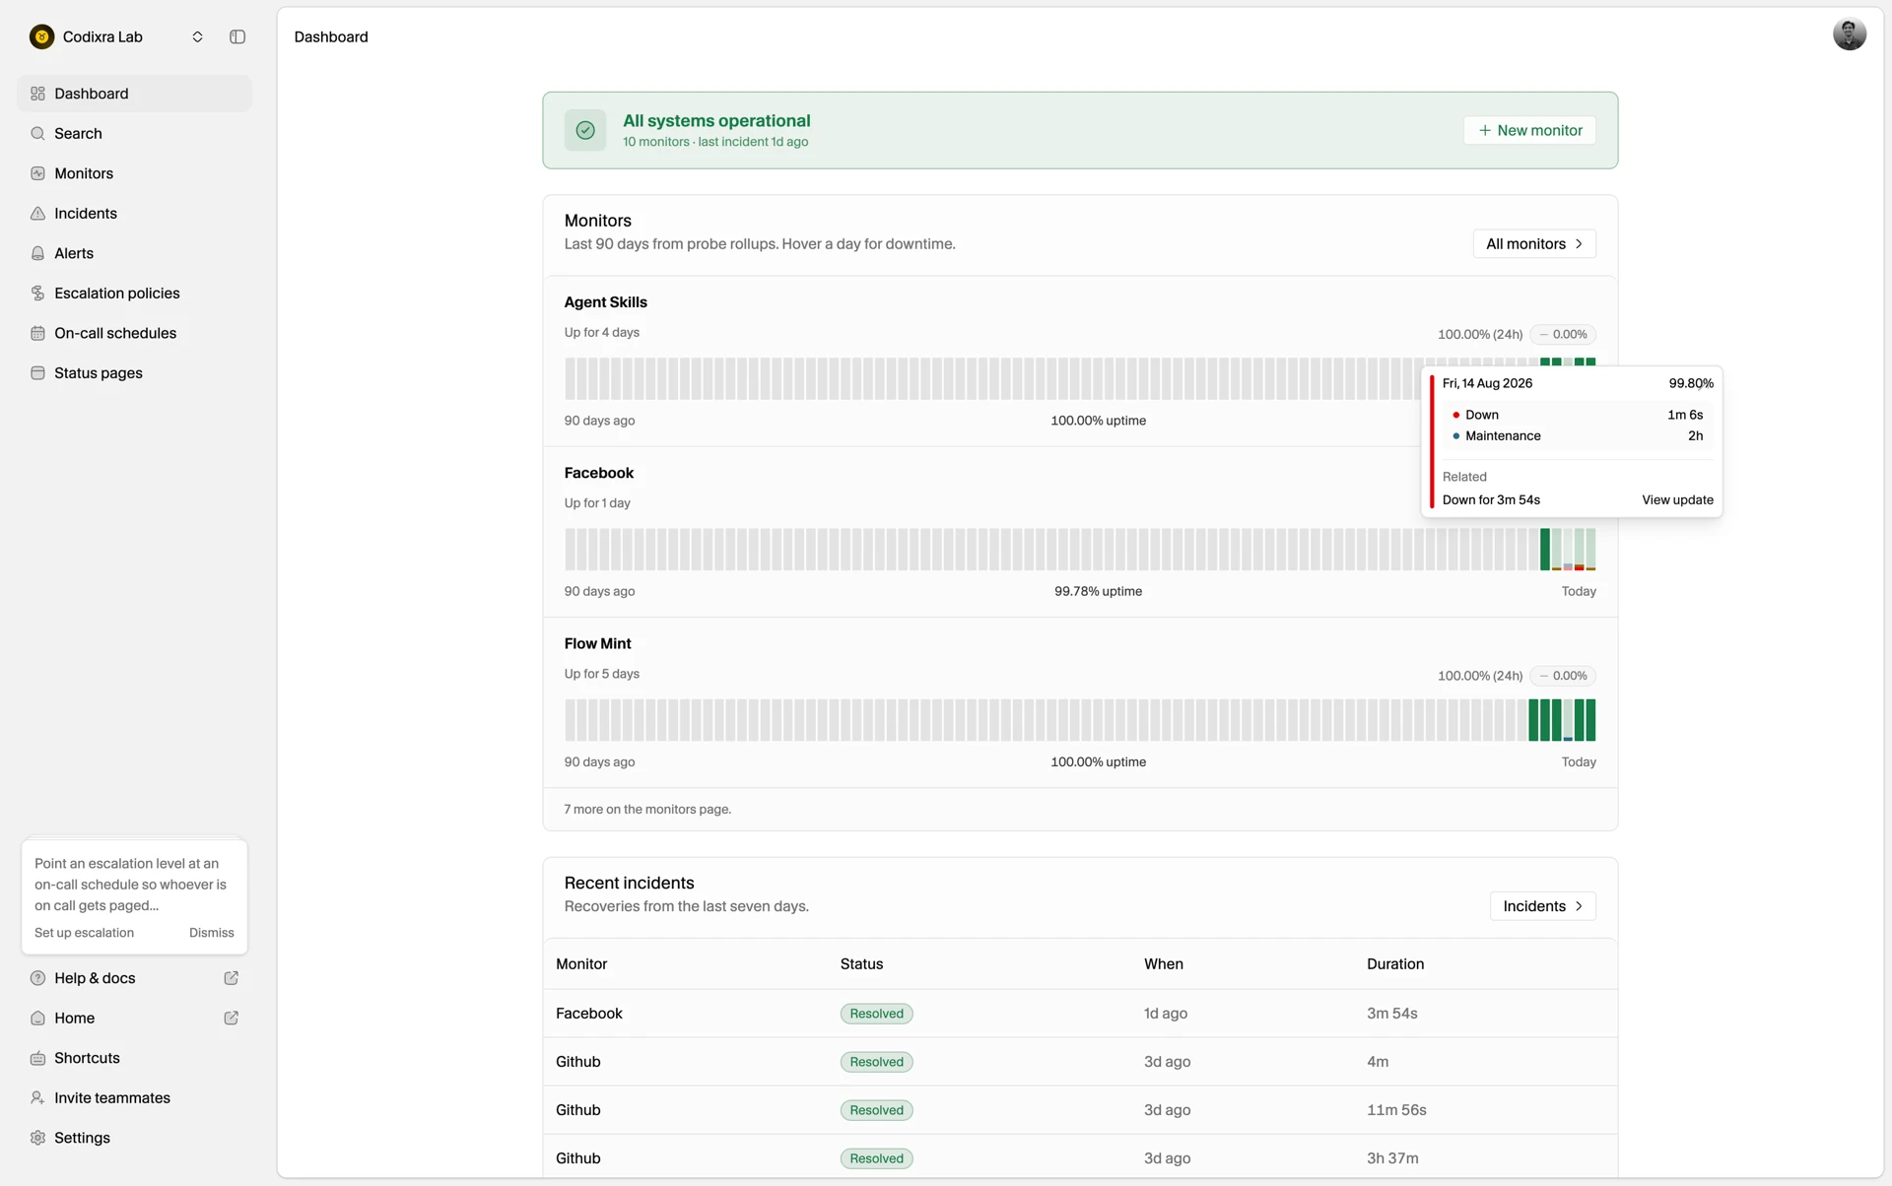Click the Invite teammates person icon
The height and width of the screenshot is (1186, 1892).
click(x=37, y=1097)
